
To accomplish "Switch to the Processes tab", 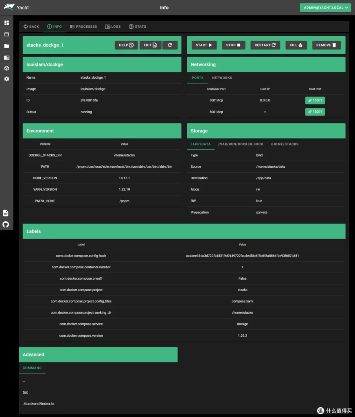I will tap(83, 26).
